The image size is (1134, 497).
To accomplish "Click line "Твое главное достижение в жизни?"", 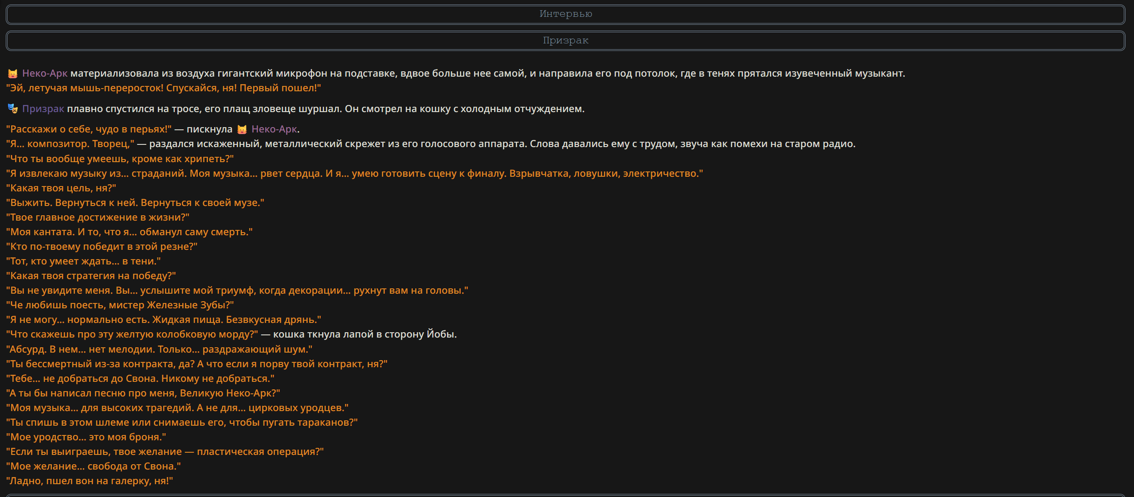I will (x=98, y=217).
